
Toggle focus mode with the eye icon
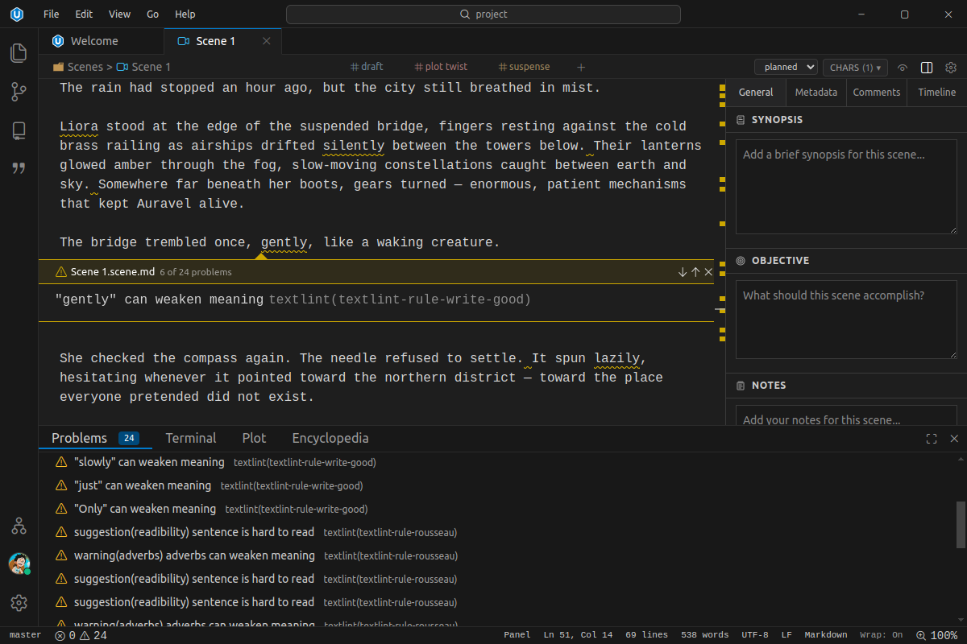click(x=902, y=68)
